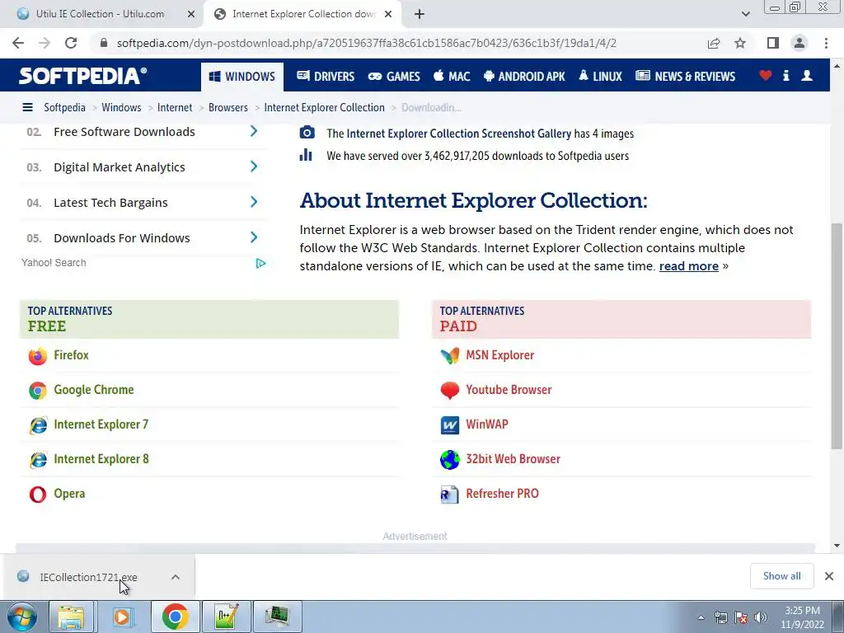This screenshot has height=633, width=844.
Task: Open the tab search dropdown arrow
Action: [745, 14]
